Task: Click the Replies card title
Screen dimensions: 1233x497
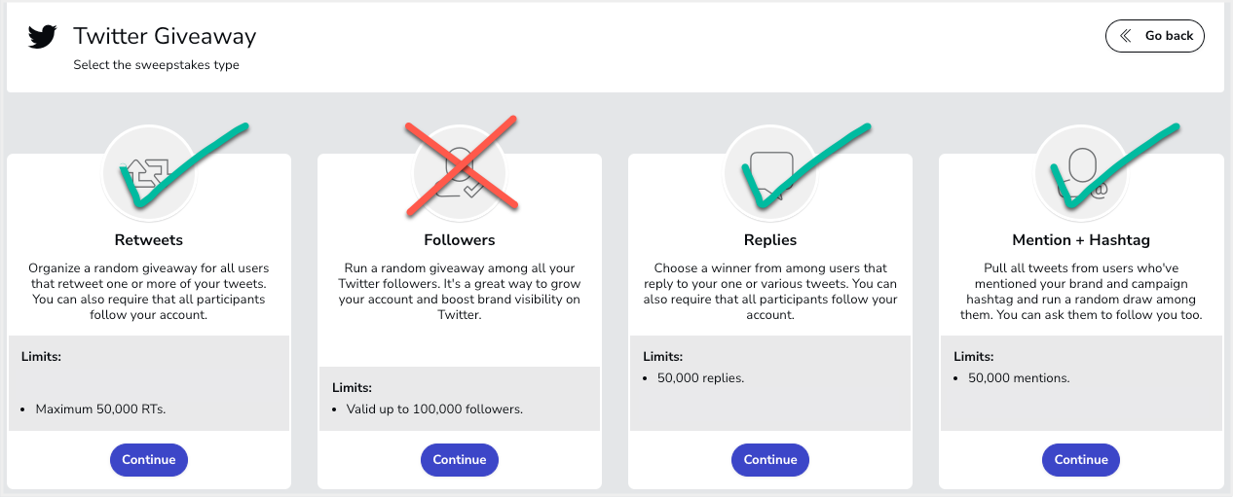Action: tap(770, 239)
